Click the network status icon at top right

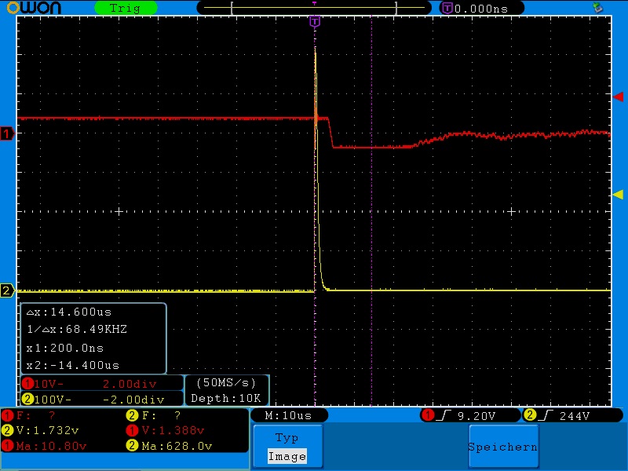click(597, 8)
